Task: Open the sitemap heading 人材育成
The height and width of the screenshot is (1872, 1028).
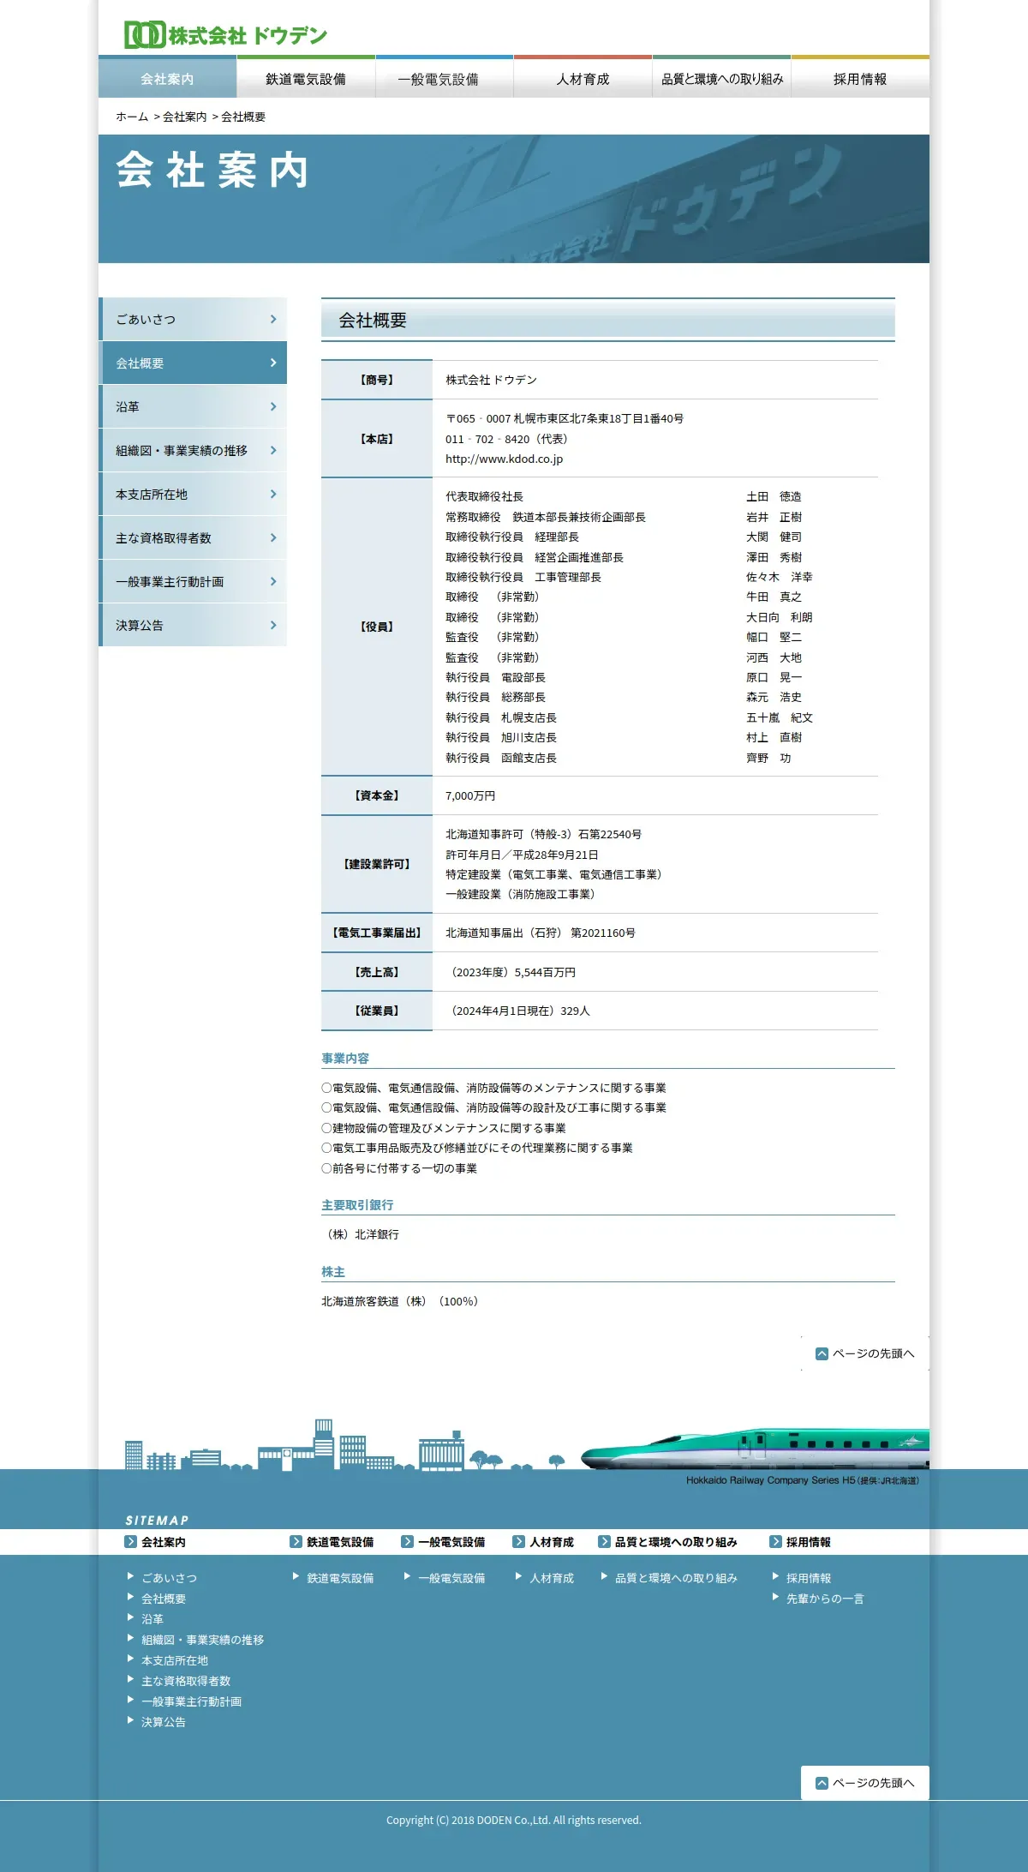Action: click(x=552, y=1542)
